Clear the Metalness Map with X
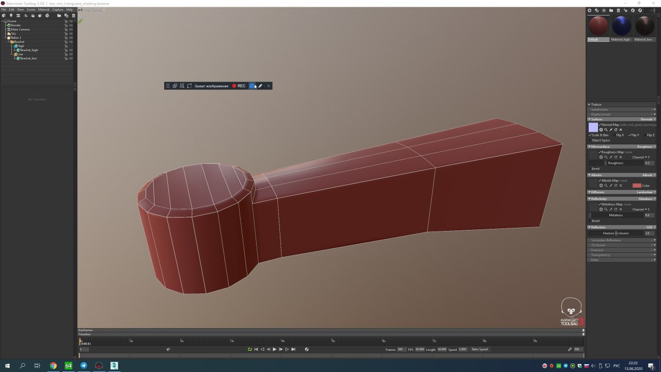Image resolution: width=661 pixels, height=372 pixels. click(x=621, y=209)
